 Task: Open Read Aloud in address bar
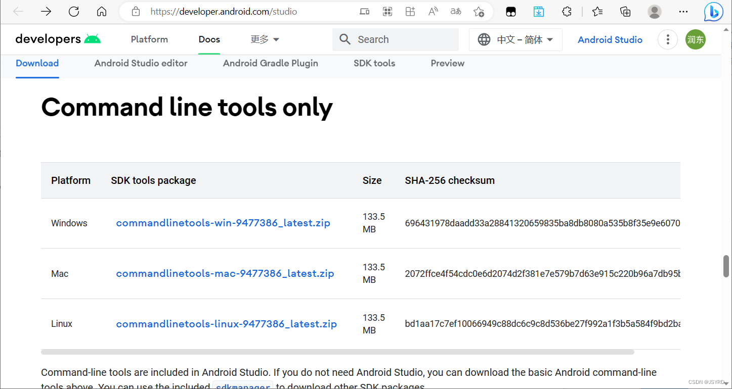[433, 12]
